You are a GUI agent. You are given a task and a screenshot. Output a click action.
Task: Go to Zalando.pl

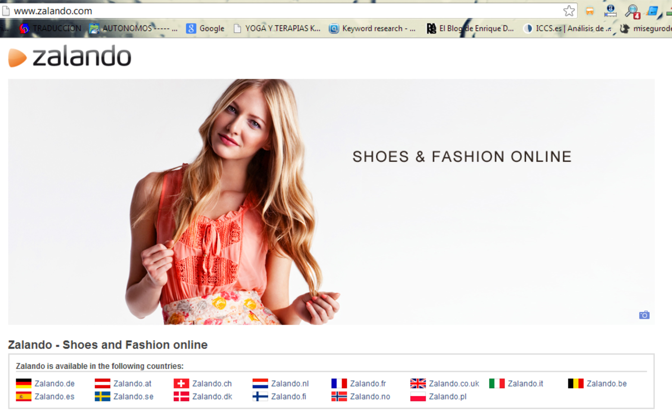447,396
